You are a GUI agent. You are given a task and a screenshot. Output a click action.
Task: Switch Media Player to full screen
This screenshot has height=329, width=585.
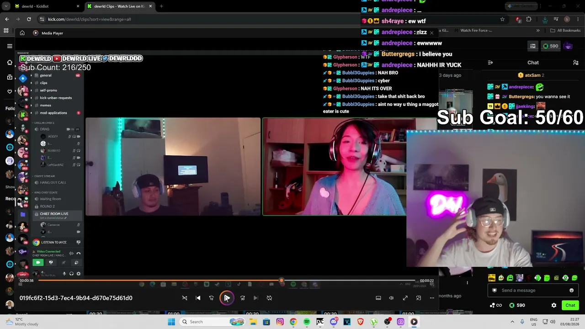(405, 298)
